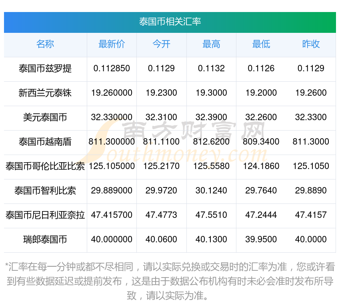340x308 pixels.
Task: Click the open value 47.4773
Action: pos(162,215)
